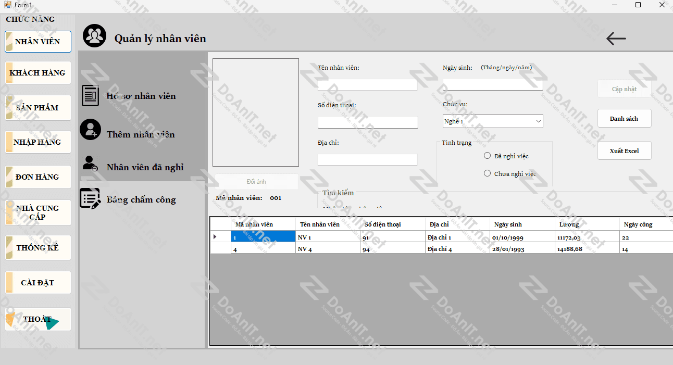This screenshot has width=673, height=365.
Task: Click the Tên nhân viên input field
Action: point(367,85)
